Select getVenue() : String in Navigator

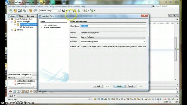[24, 84]
